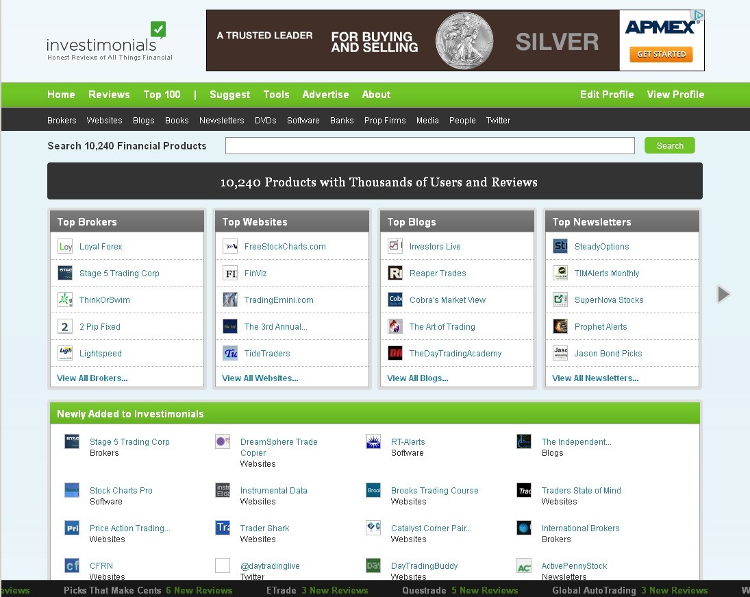Click the RT-Alerts software icon
750x597 pixels.
[x=373, y=442]
